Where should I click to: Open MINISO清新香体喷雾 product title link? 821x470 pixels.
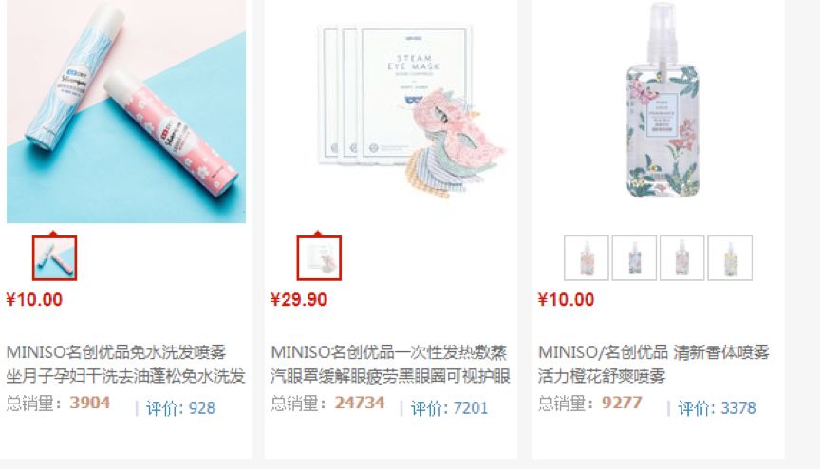(x=653, y=364)
